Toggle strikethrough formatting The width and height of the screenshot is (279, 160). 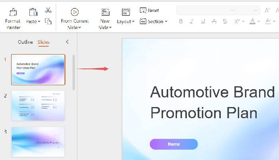pyautogui.click(x=214, y=21)
